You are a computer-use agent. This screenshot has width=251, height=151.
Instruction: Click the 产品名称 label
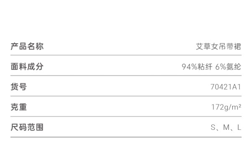[x=27, y=47]
